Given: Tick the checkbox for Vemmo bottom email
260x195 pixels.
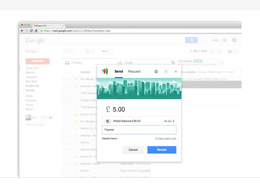Looking at the screenshot, I should [65, 171].
